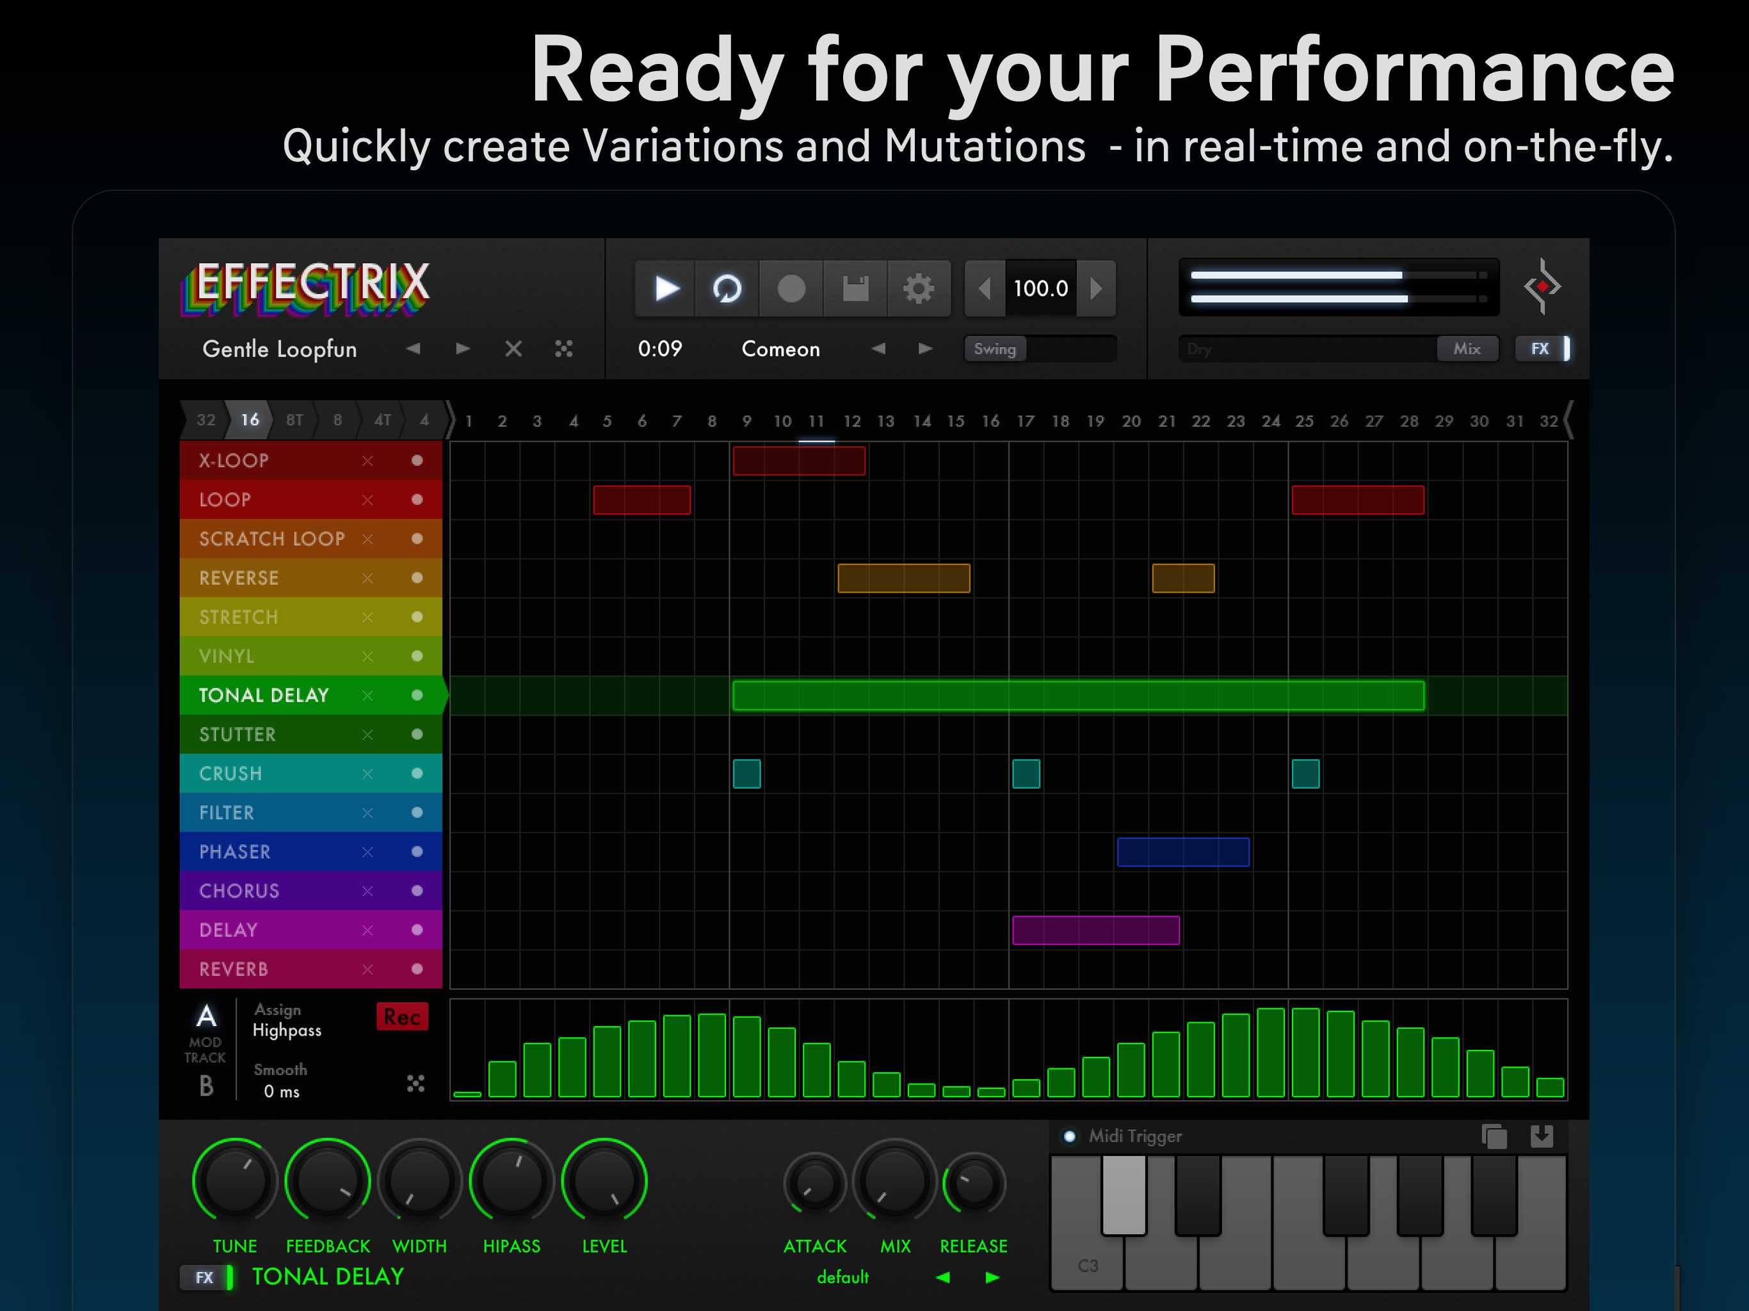
Task: Toggle the REVERB track enable dot
Action: (417, 969)
